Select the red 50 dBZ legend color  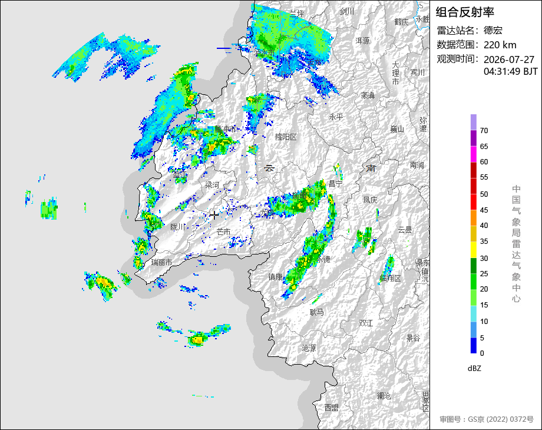click(474, 201)
